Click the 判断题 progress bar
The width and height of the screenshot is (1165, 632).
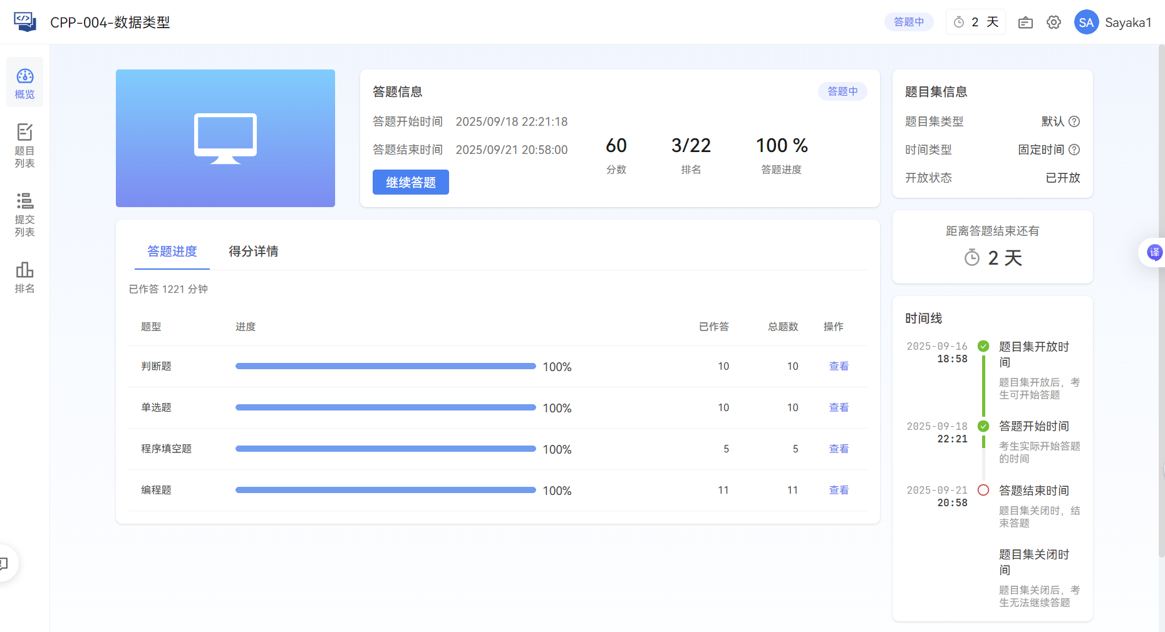click(386, 366)
